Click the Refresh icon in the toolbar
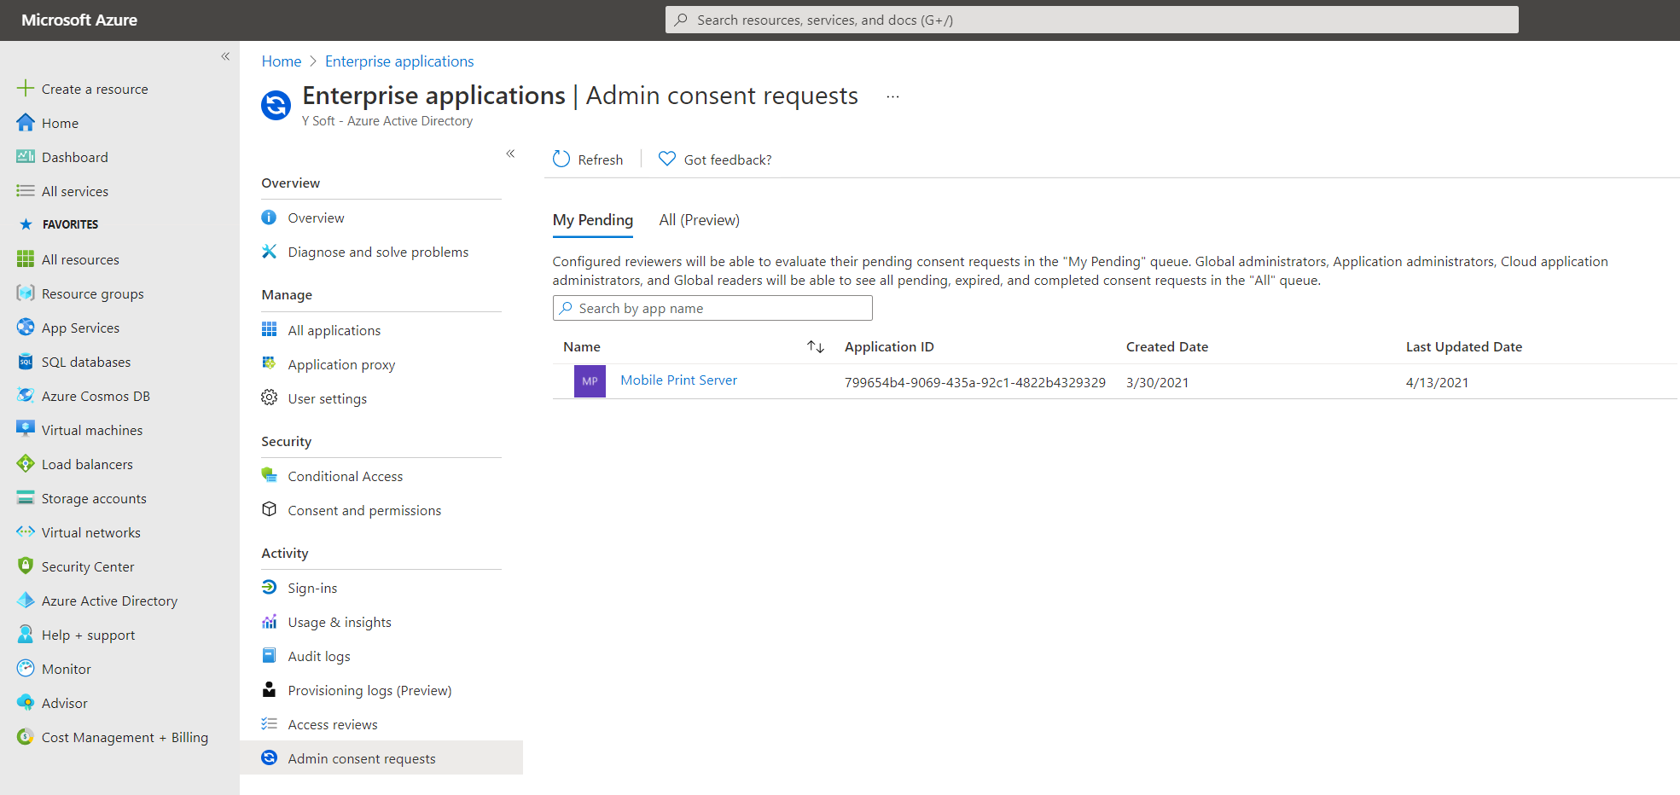Image resolution: width=1680 pixels, height=795 pixels. click(561, 160)
